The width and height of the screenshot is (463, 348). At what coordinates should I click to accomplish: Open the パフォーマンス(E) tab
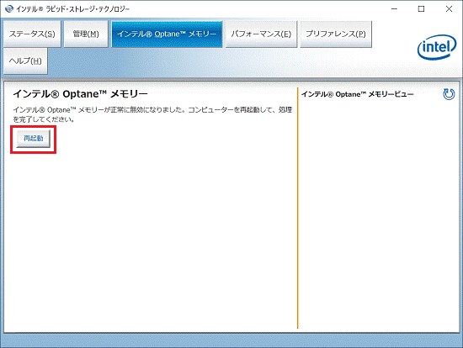(x=261, y=34)
